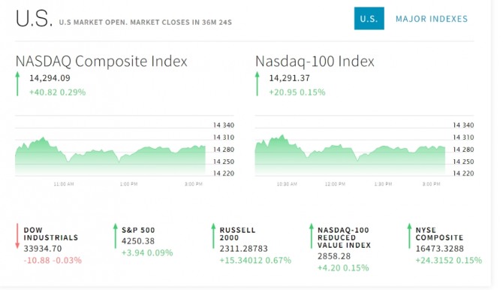Screen dimensions: 503x290
Task: Click the red down arrow for Dow Industrials
Action: [x=17, y=236]
